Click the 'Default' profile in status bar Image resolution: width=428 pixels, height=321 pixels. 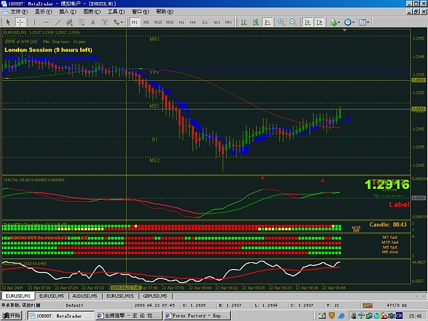pyautogui.click(x=74, y=305)
